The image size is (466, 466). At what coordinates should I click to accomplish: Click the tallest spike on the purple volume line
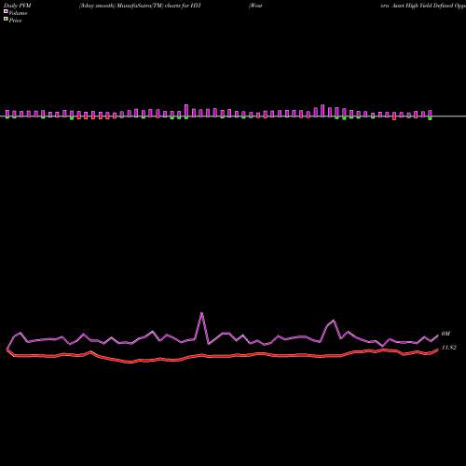coord(202,313)
